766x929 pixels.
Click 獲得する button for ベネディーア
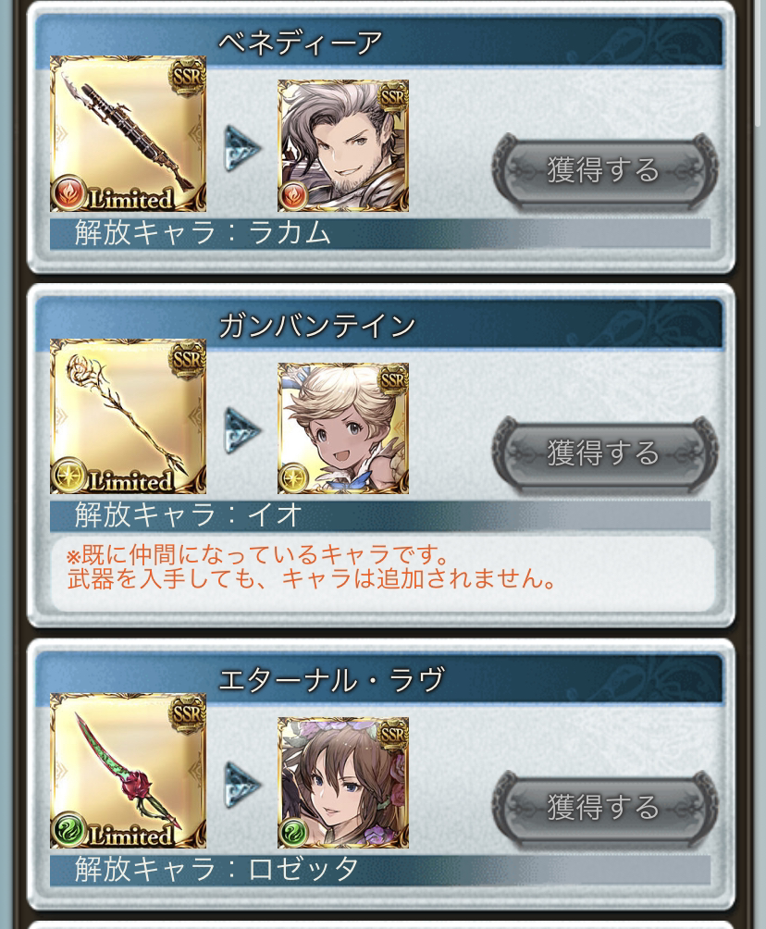(604, 170)
